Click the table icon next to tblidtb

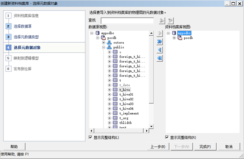[x=115, y=122]
